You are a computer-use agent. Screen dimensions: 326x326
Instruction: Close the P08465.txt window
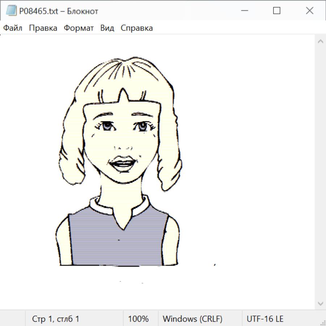click(309, 11)
